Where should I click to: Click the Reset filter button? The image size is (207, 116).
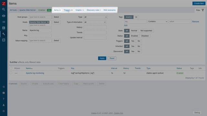pos(112,58)
